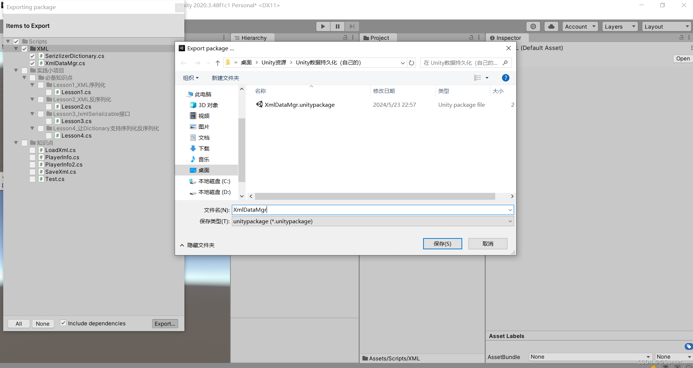
Task: Click the forward arrow in the Export dialog
Action: (197, 63)
